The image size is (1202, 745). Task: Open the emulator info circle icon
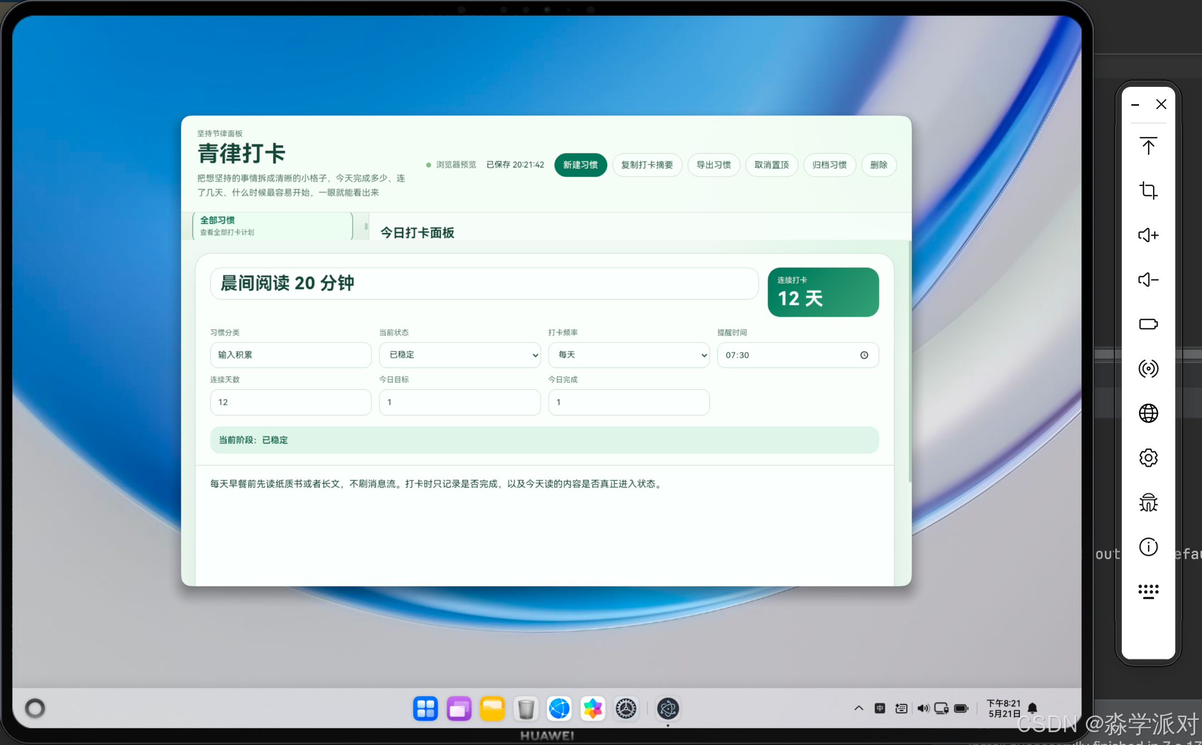click(x=1148, y=547)
